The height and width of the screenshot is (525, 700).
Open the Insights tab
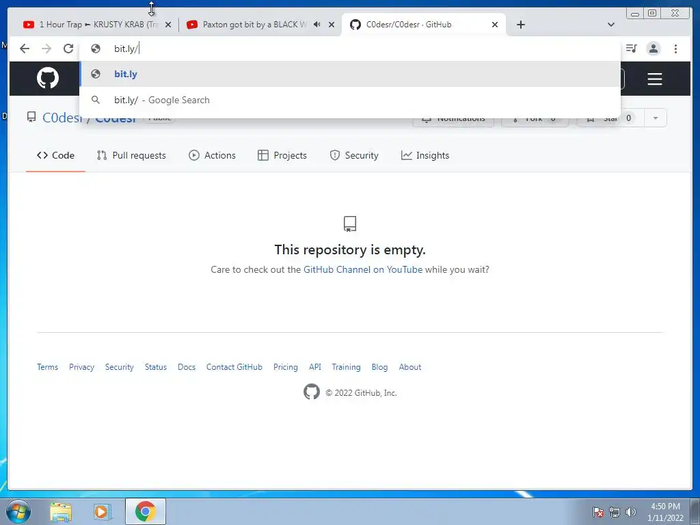click(425, 155)
